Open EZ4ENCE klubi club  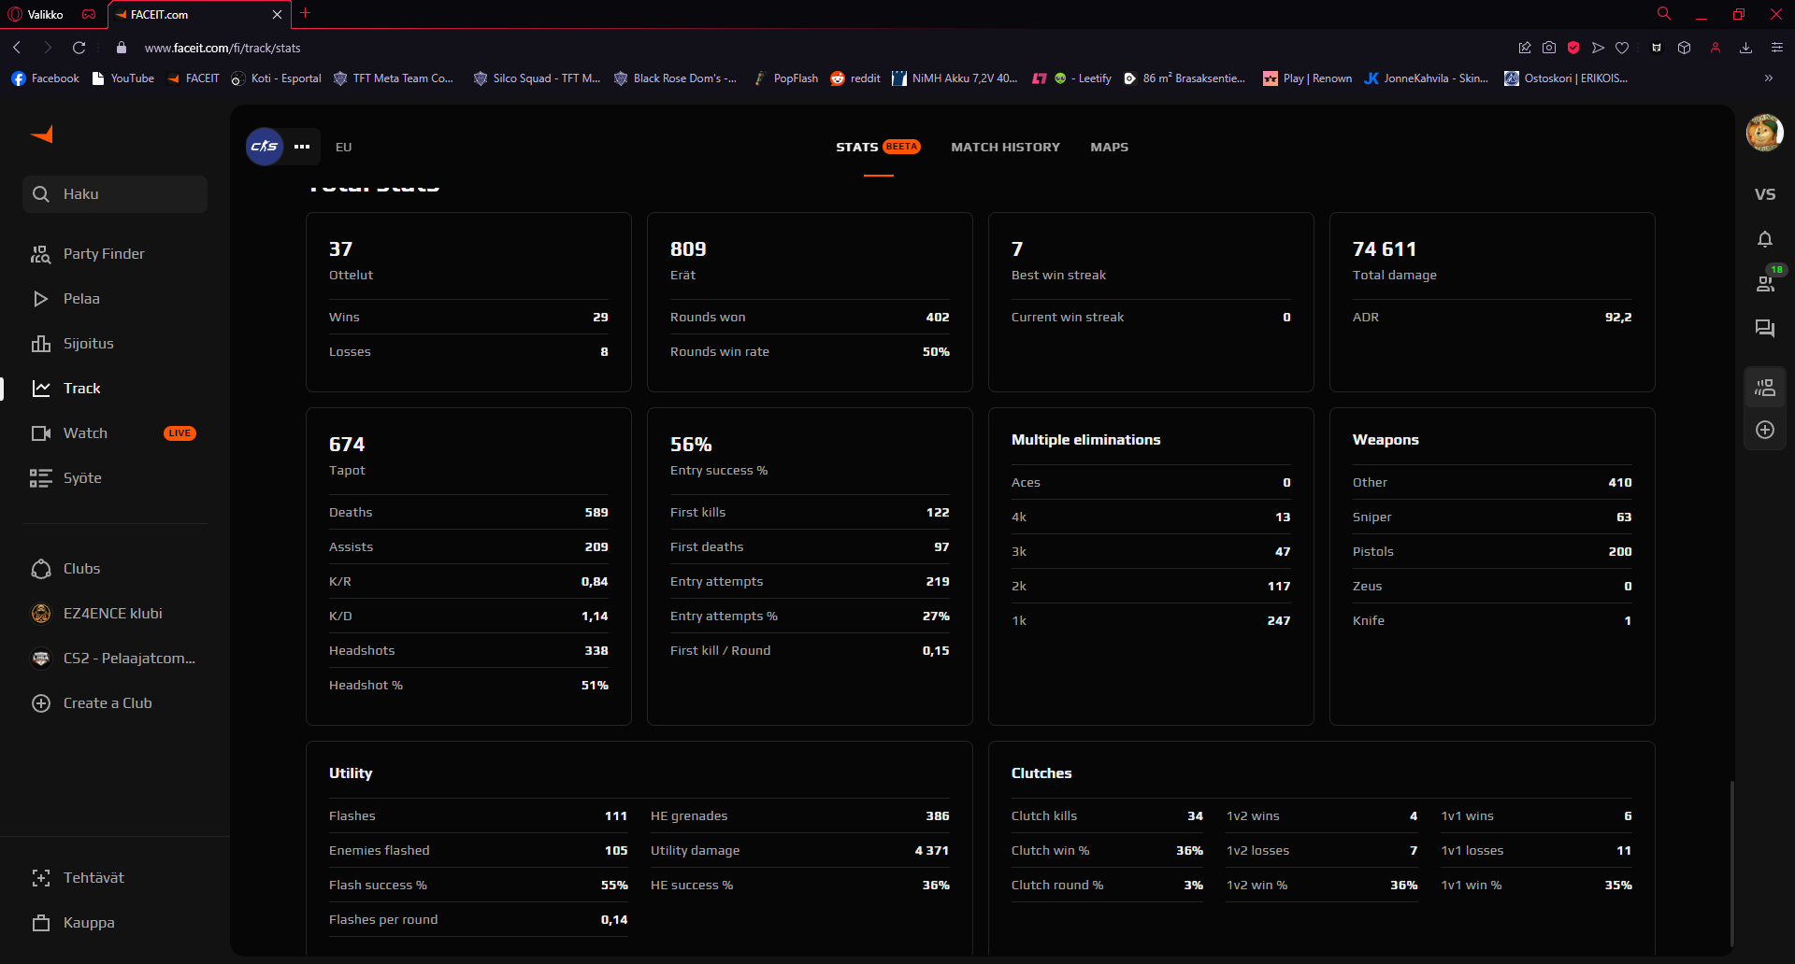click(x=112, y=614)
